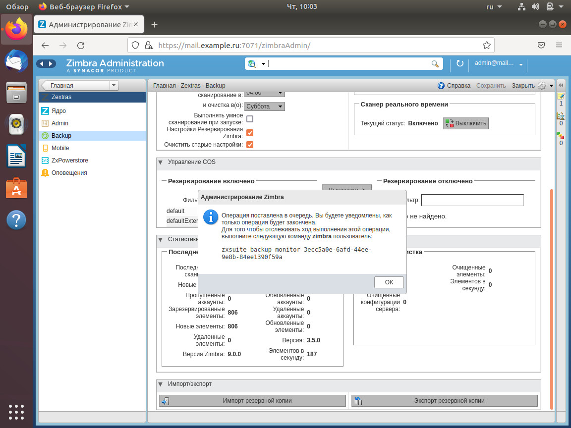
Task: Open the admin@mail account menu
Action: point(499,63)
